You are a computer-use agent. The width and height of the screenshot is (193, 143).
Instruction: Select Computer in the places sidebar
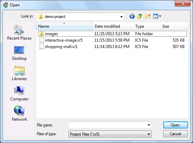tap(19, 94)
